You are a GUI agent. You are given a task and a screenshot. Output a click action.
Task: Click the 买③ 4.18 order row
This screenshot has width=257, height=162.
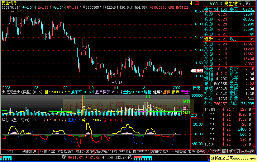coord(229,54)
